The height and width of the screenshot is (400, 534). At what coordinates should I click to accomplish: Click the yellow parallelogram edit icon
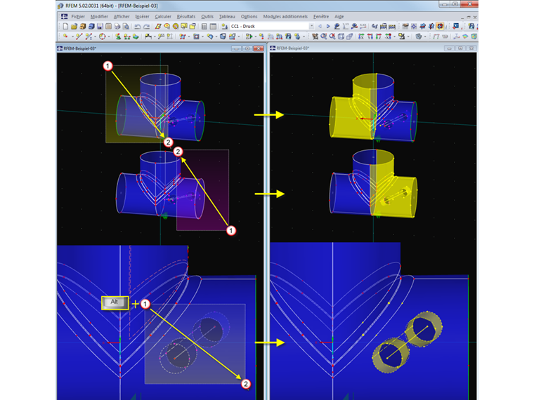coord(158,26)
